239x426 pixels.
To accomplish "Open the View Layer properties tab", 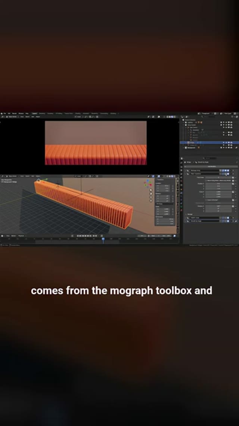I will pyautogui.click(x=181, y=174).
